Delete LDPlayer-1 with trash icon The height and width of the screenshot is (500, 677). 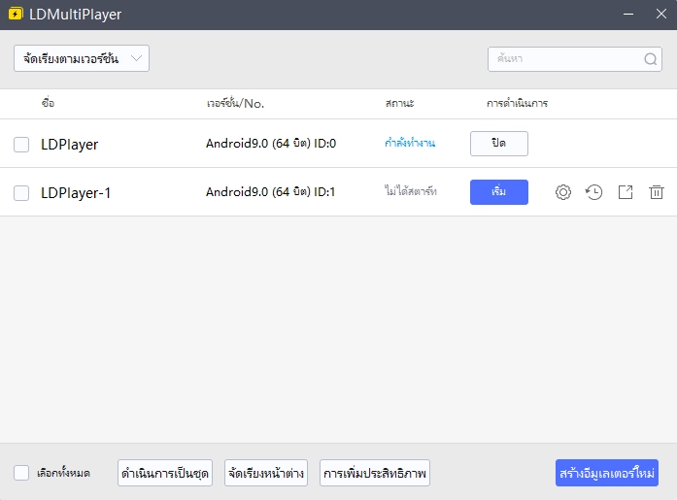657,192
